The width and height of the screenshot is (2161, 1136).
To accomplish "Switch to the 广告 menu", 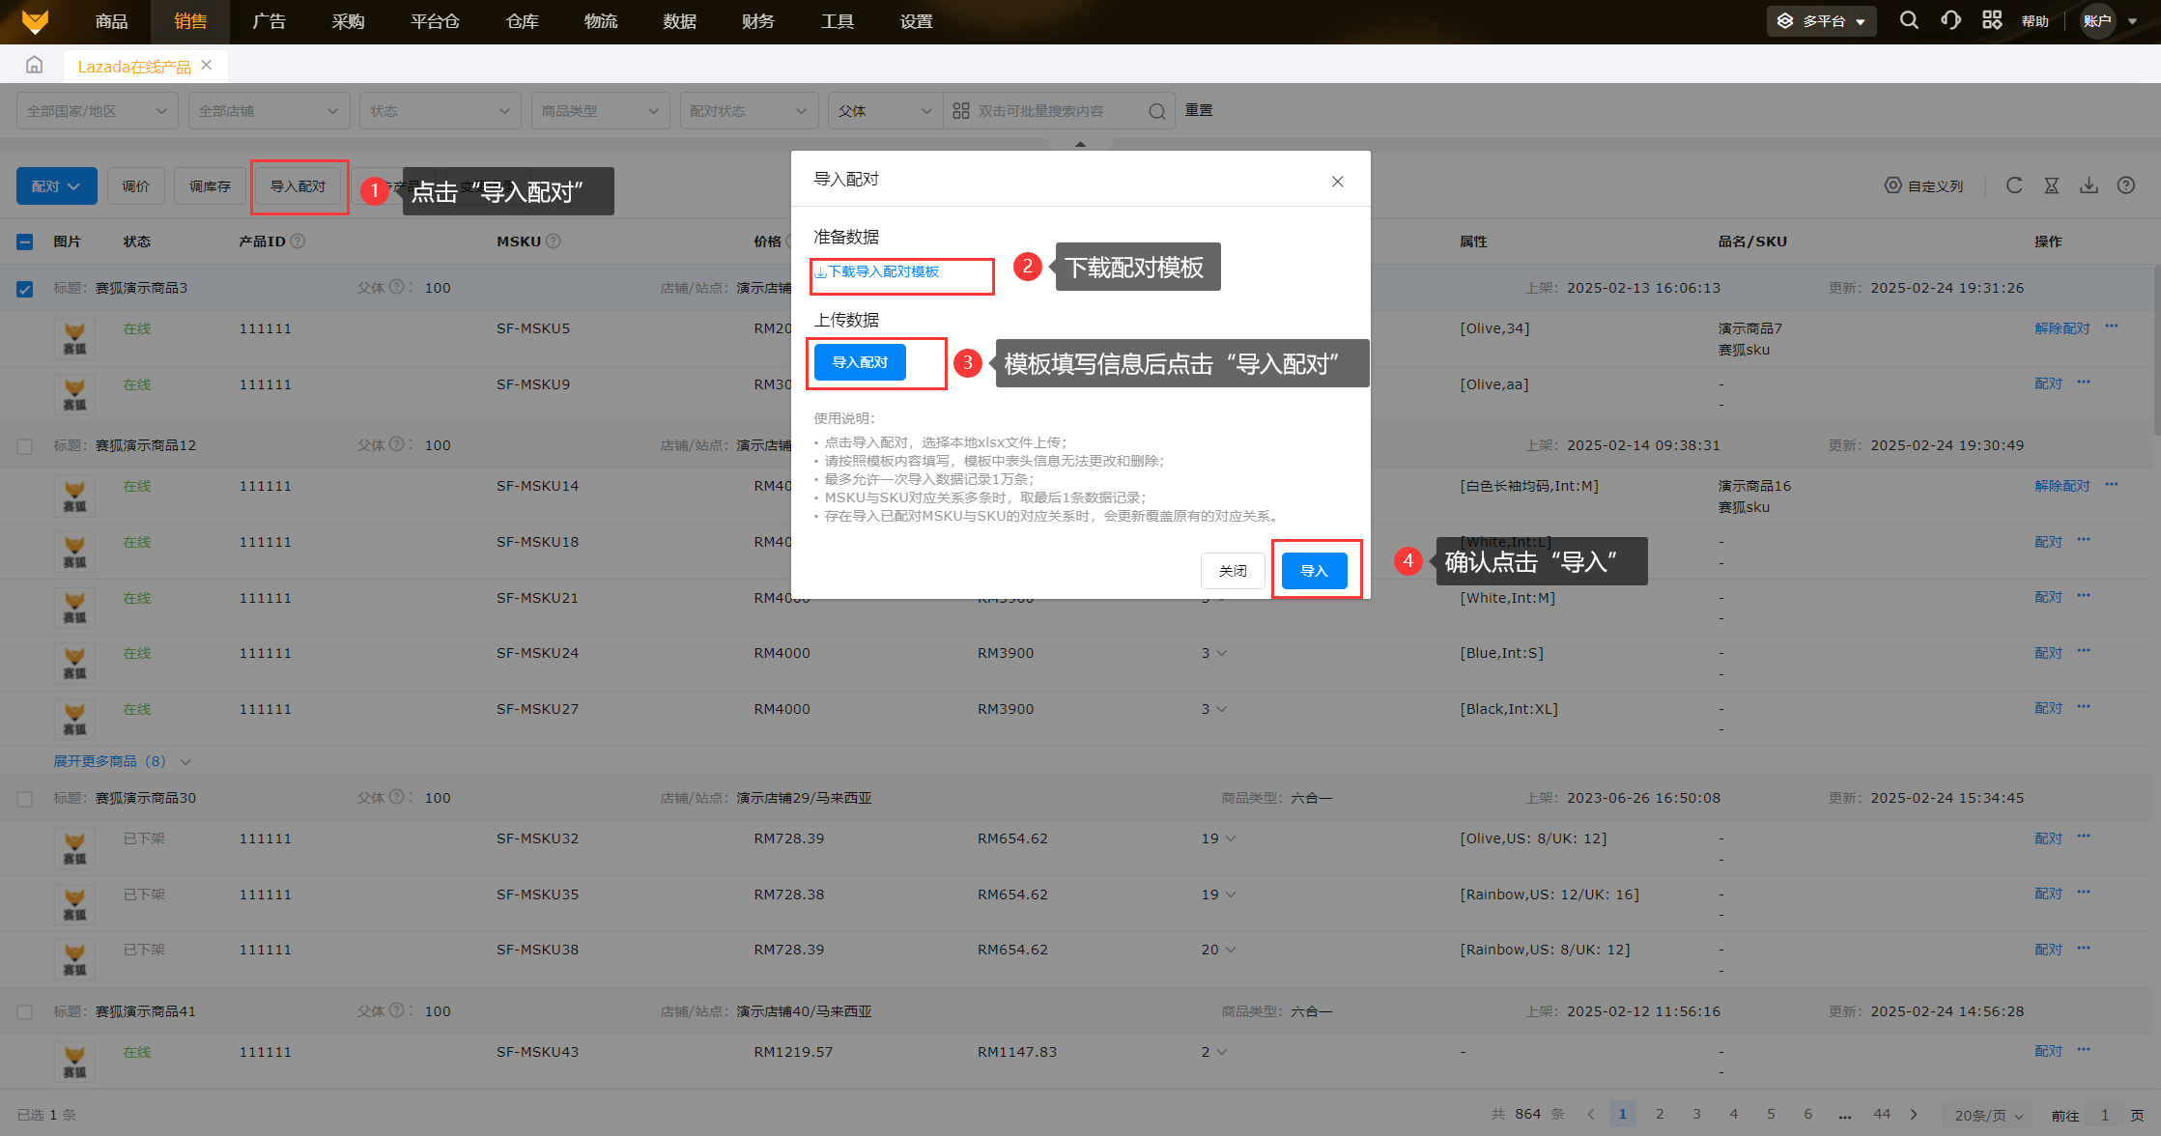I will coord(269,21).
